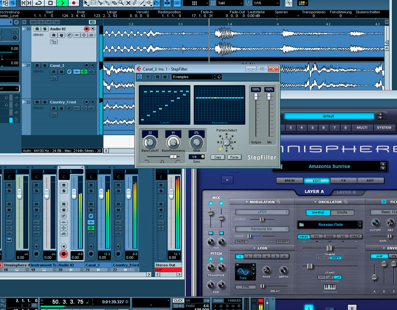This screenshot has width=397, height=310.
Task: Solo the Canal_3 track
Action: pos(45,66)
